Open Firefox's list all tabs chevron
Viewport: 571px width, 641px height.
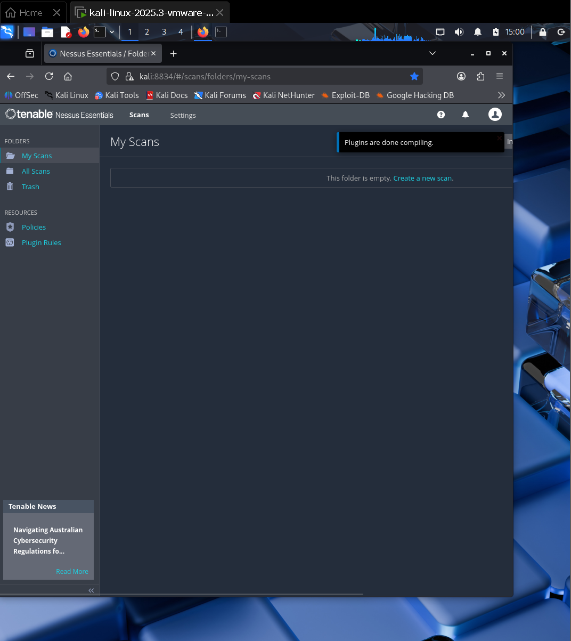point(433,53)
